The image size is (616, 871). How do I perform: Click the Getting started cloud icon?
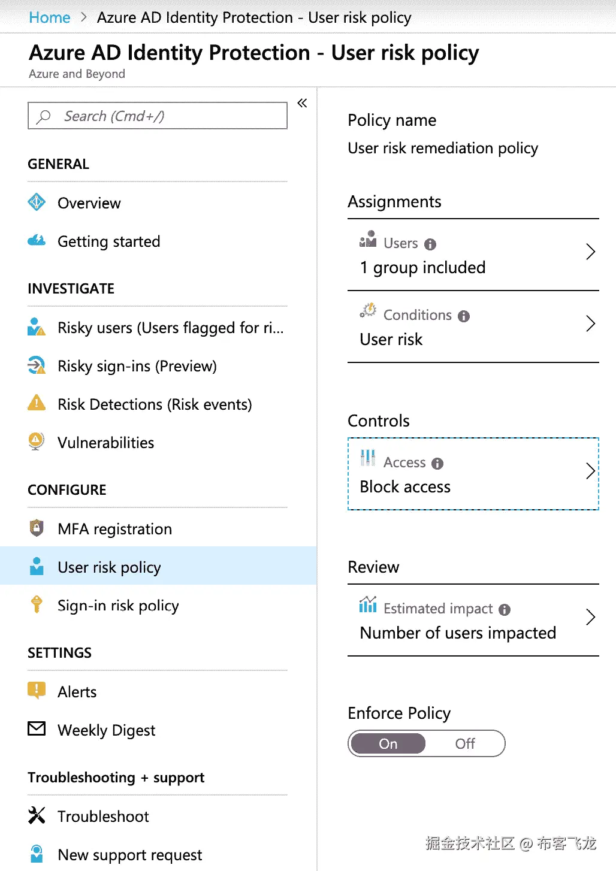pos(37,241)
